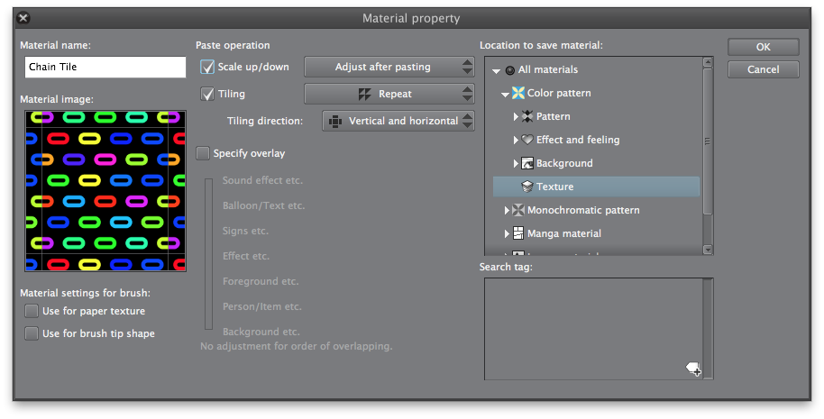Disable the Scale up/down checkbox
The image size is (824, 419).
207,67
